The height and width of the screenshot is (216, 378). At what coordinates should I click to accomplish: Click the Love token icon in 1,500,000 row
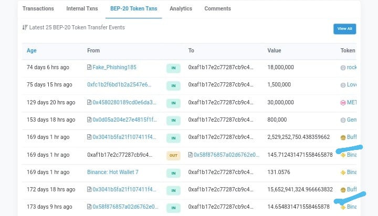coord(343,85)
